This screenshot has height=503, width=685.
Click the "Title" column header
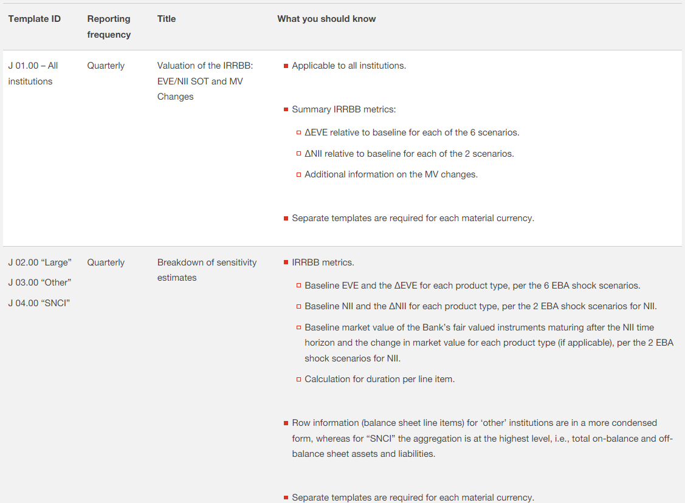tap(167, 19)
